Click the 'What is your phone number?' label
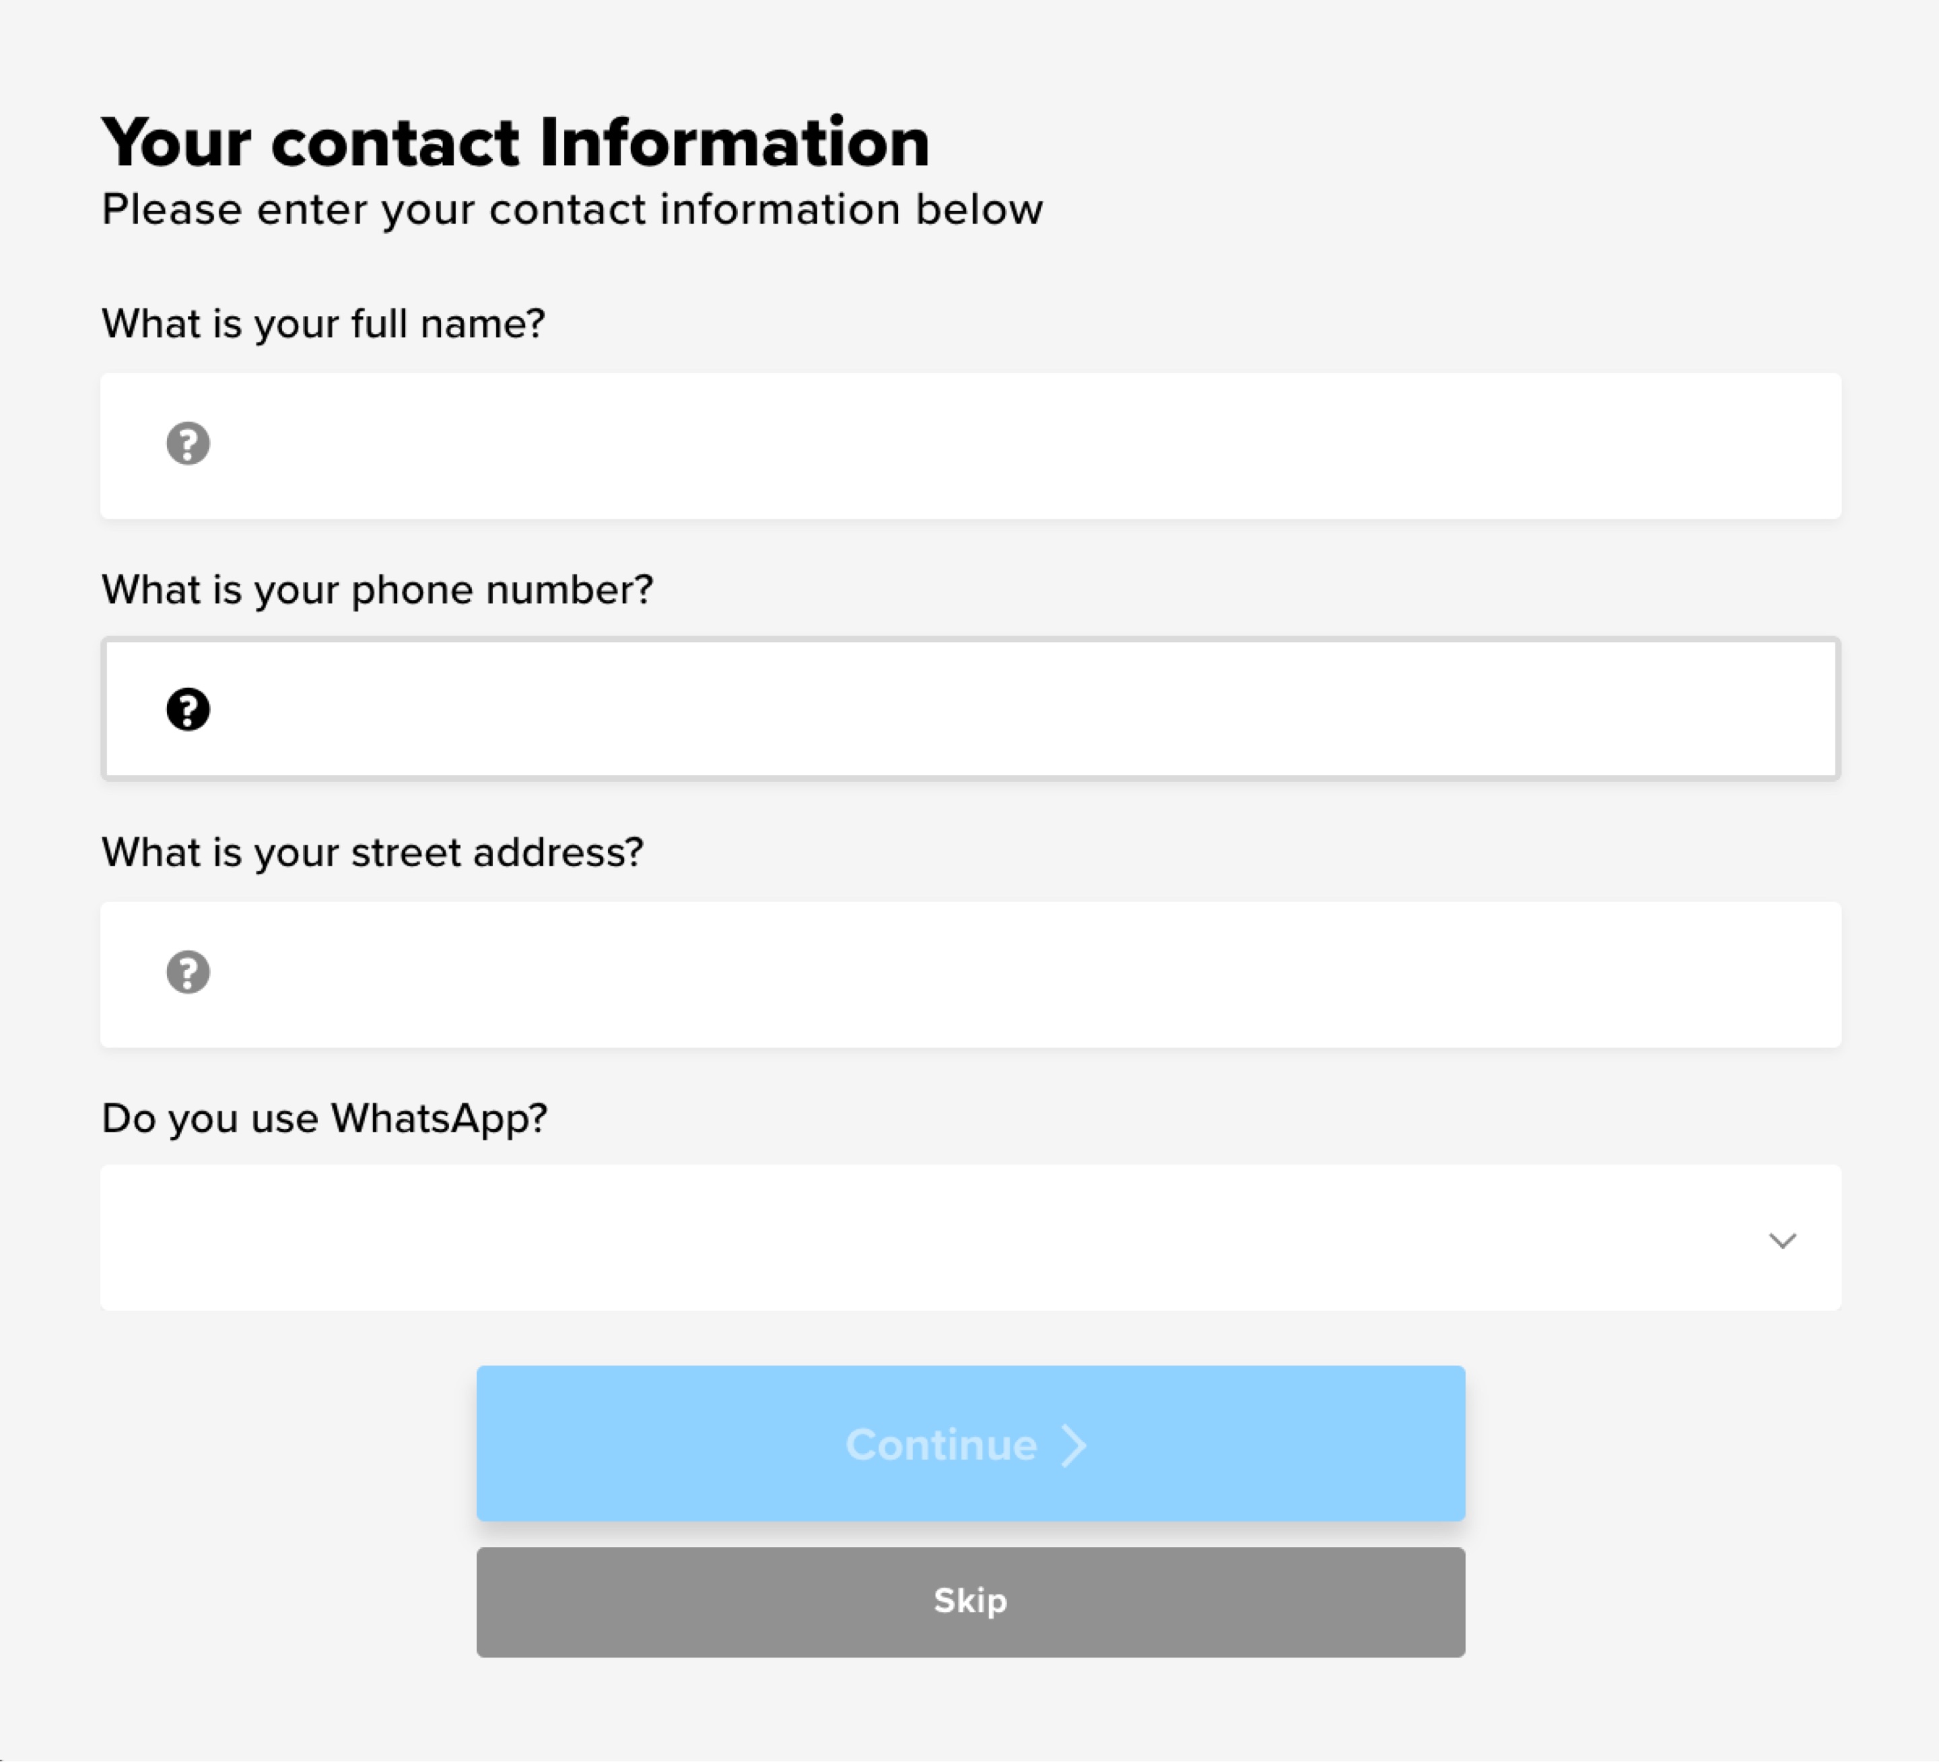The width and height of the screenshot is (1939, 1762). click(377, 590)
